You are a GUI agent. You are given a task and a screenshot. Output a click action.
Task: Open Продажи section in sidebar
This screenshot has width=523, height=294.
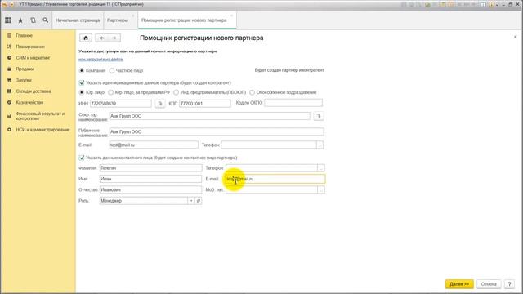tap(25, 69)
